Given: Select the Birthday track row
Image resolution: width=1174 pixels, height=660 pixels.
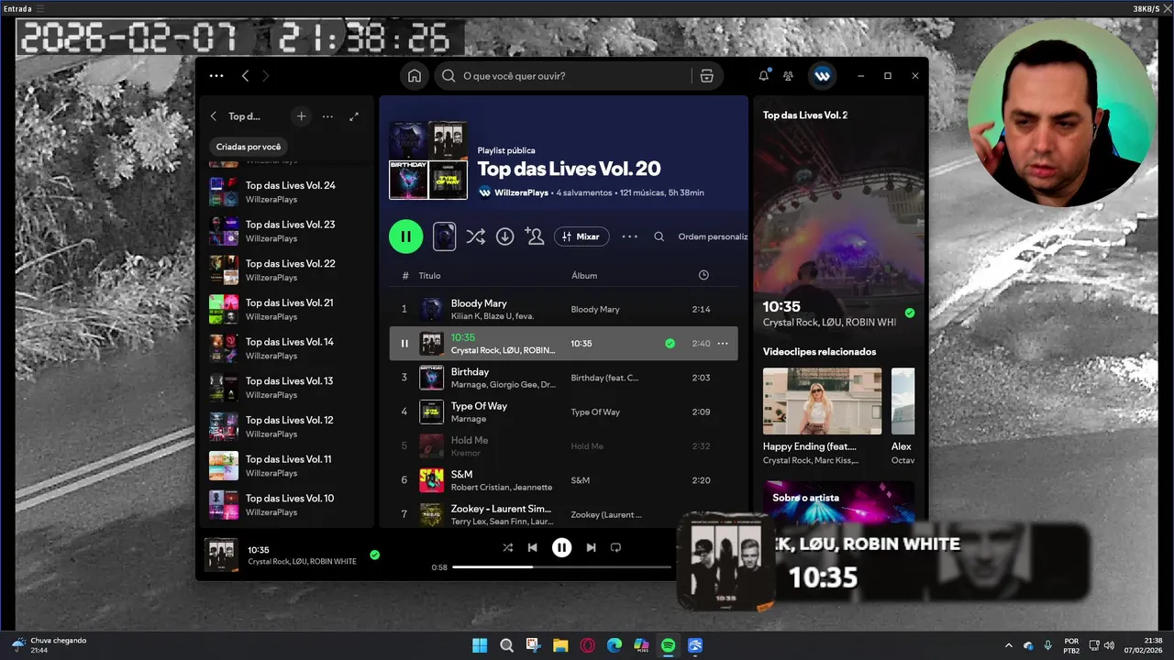Looking at the screenshot, I should [x=563, y=378].
